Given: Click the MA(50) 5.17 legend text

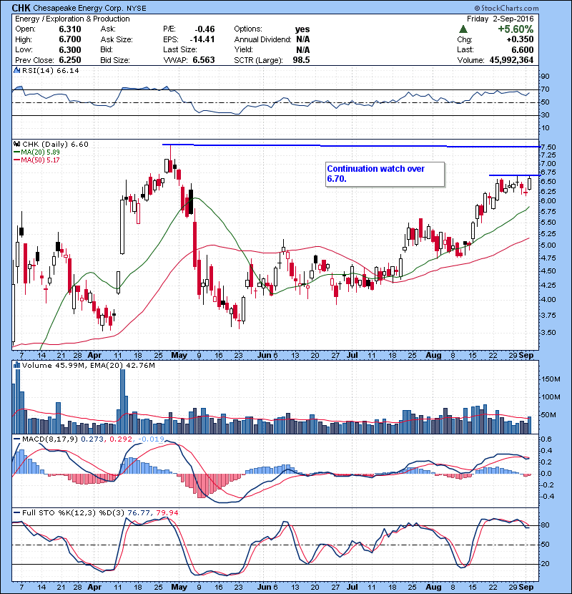Looking at the screenshot, I should coord(40,160).
